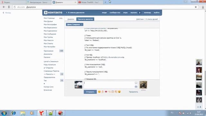The height and width of the screenshot is (116, 206).
Task: Open browser downloads arrow icon
Action: (x=203, y=7)
